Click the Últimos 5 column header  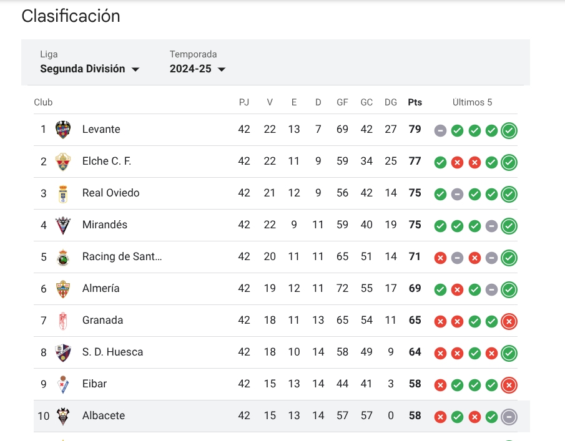tap(472, 102)
